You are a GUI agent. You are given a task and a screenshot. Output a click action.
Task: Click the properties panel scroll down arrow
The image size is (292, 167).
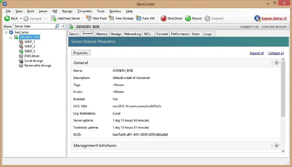(x=283, y=151)
